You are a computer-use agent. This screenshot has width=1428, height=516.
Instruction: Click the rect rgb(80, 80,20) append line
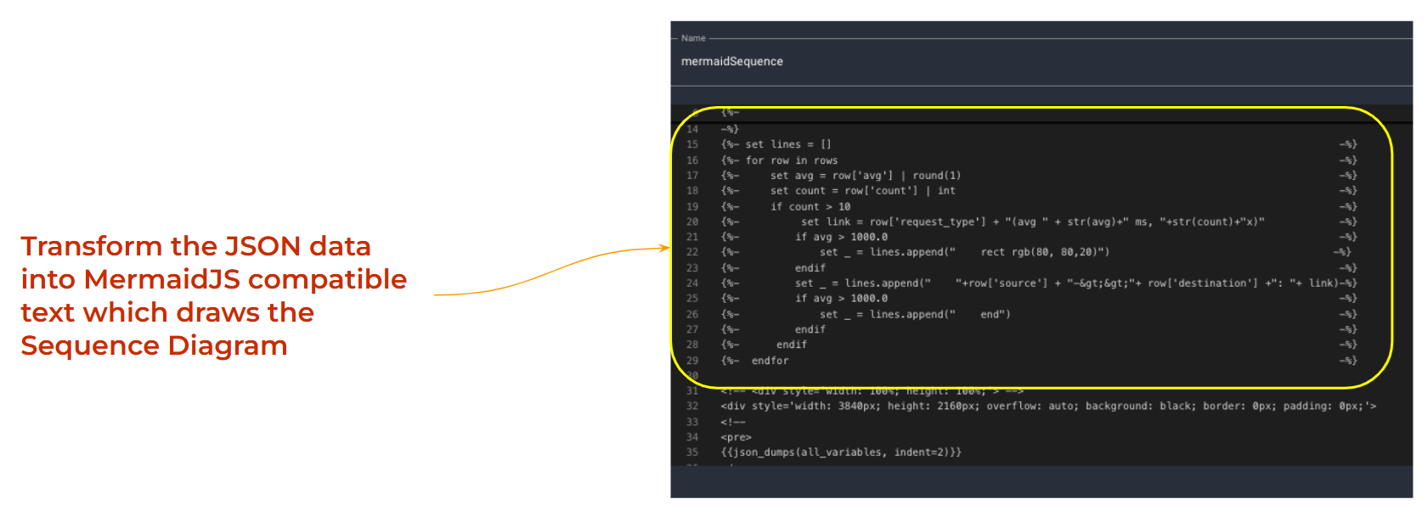(x=964, y=252)
